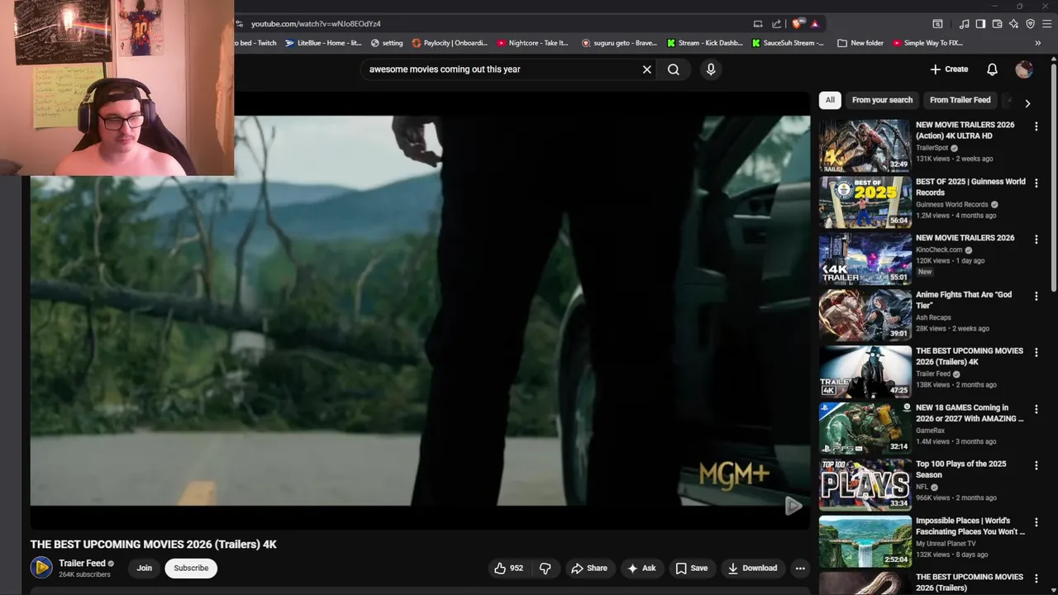Screen dimensions: 1058x595
Task: Open Brave Rewards triangle icon
Action: (x=814, y=24)
